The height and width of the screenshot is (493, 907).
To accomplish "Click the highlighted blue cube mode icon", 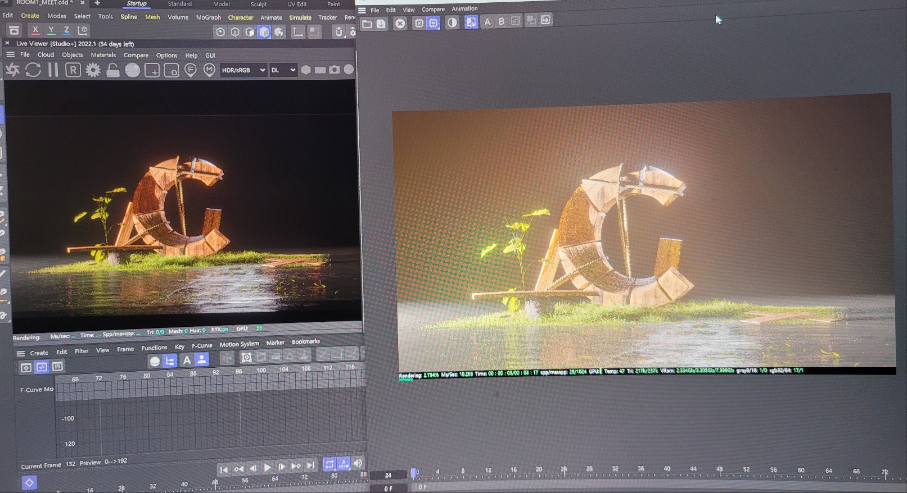I will point(264,32).
